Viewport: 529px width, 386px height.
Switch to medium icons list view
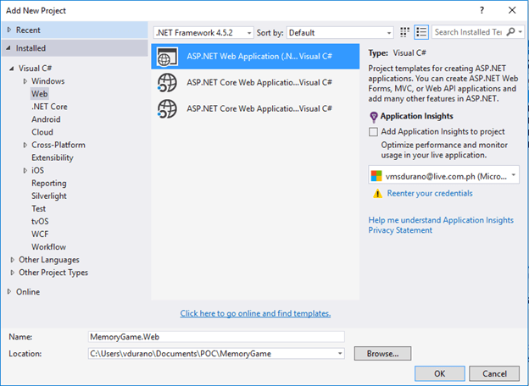click(421, 32)
